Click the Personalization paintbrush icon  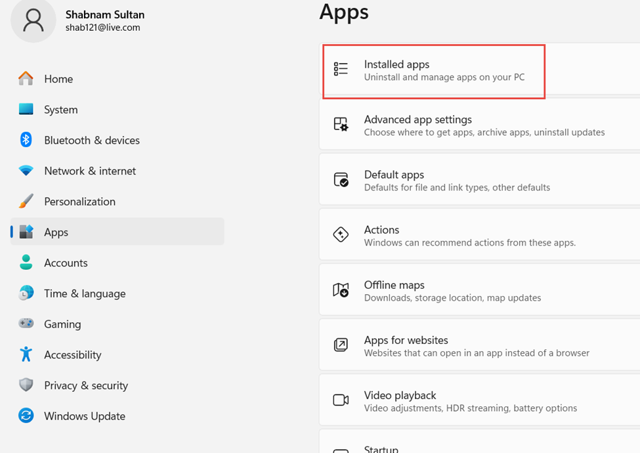pyautogui.click(x=26, y=201)
